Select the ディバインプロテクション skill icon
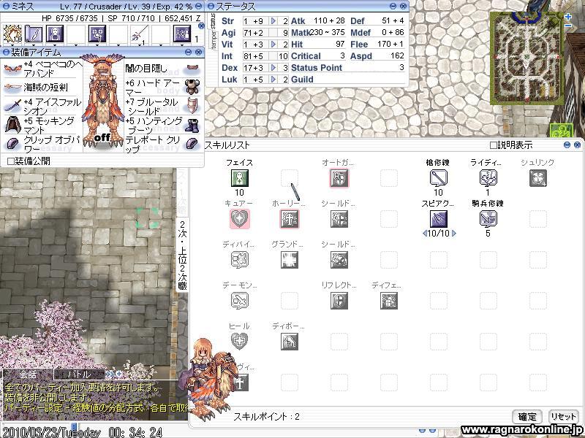This screenshot has width=585, height=438. [x=240, y=260]
